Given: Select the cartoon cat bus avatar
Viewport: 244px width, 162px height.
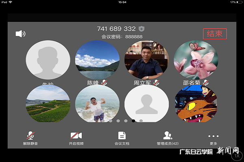Looking at the screenshot, I should coord(196,104).
